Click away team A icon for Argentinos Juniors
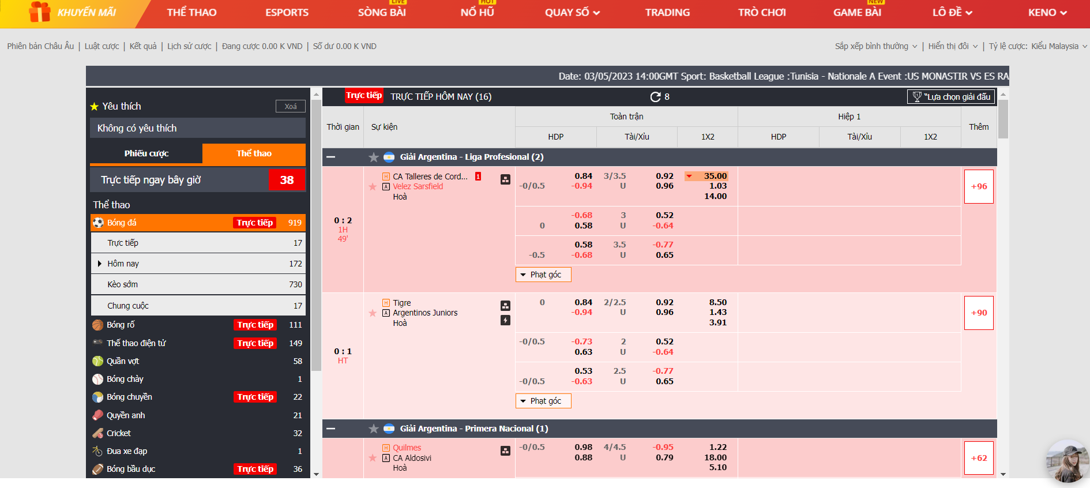 coord(386,313)
